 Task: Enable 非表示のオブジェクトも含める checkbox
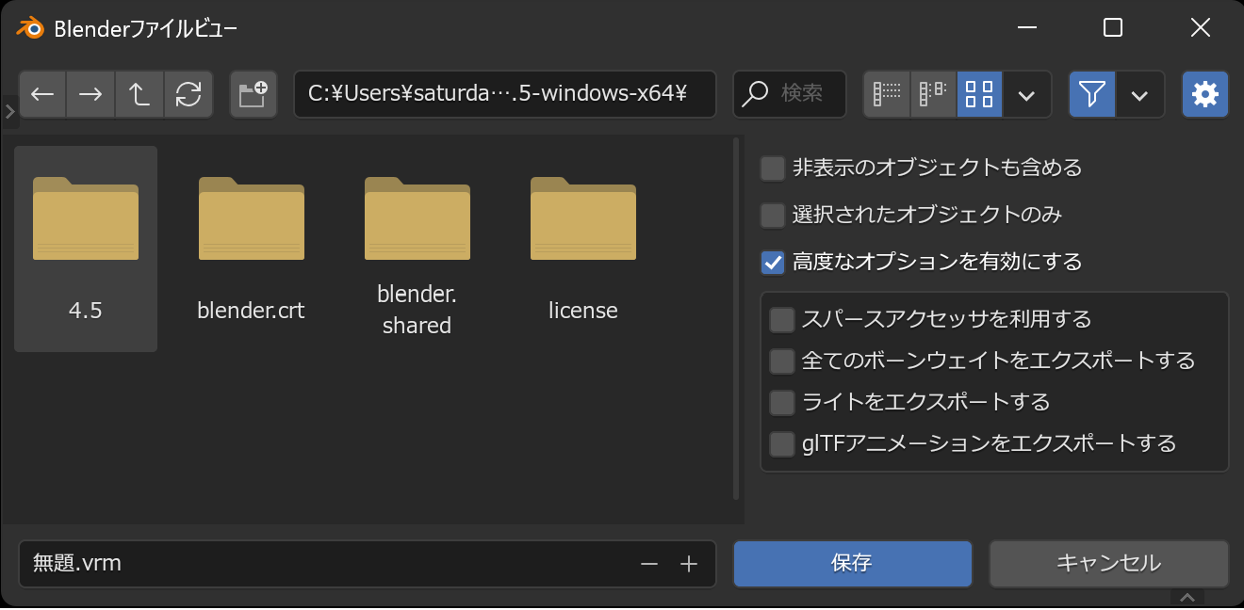(773, 169)
